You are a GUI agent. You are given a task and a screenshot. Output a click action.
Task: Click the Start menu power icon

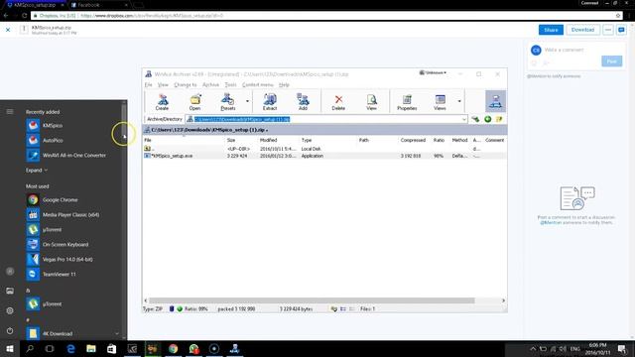click(x=10, y=330)
